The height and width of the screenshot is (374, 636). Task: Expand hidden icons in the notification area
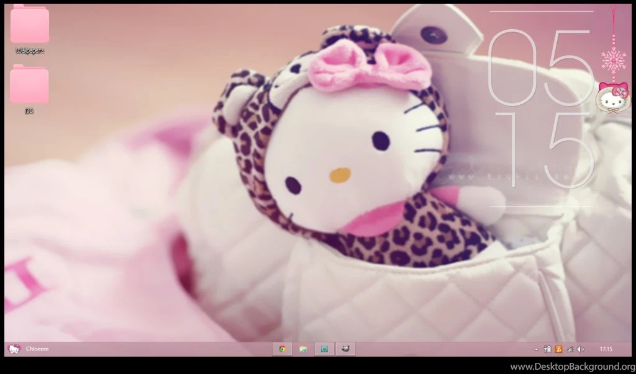[536, 349]
